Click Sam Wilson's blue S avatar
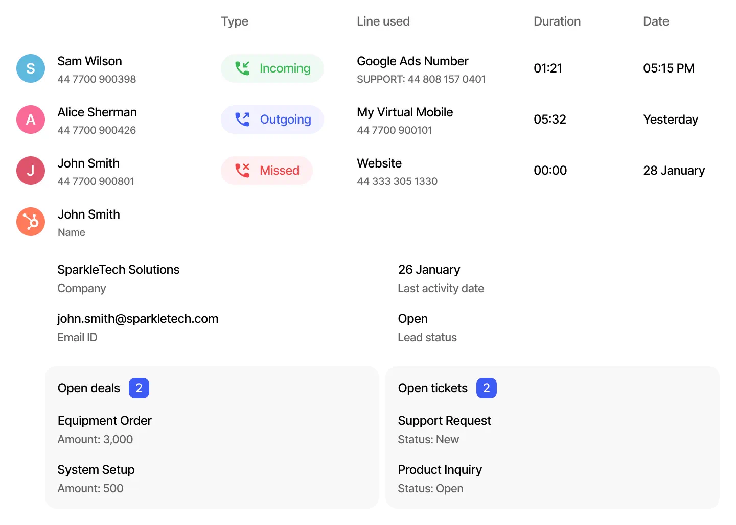This screenshot has height=525, width=736. pyautogui.click(x=31, y=68)
